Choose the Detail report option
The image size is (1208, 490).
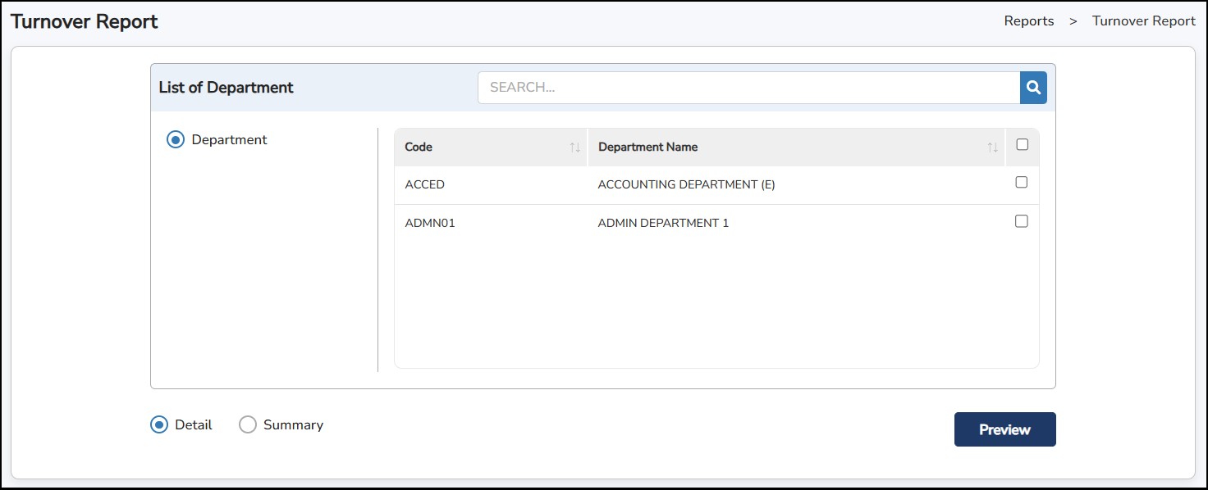(159, 425)
